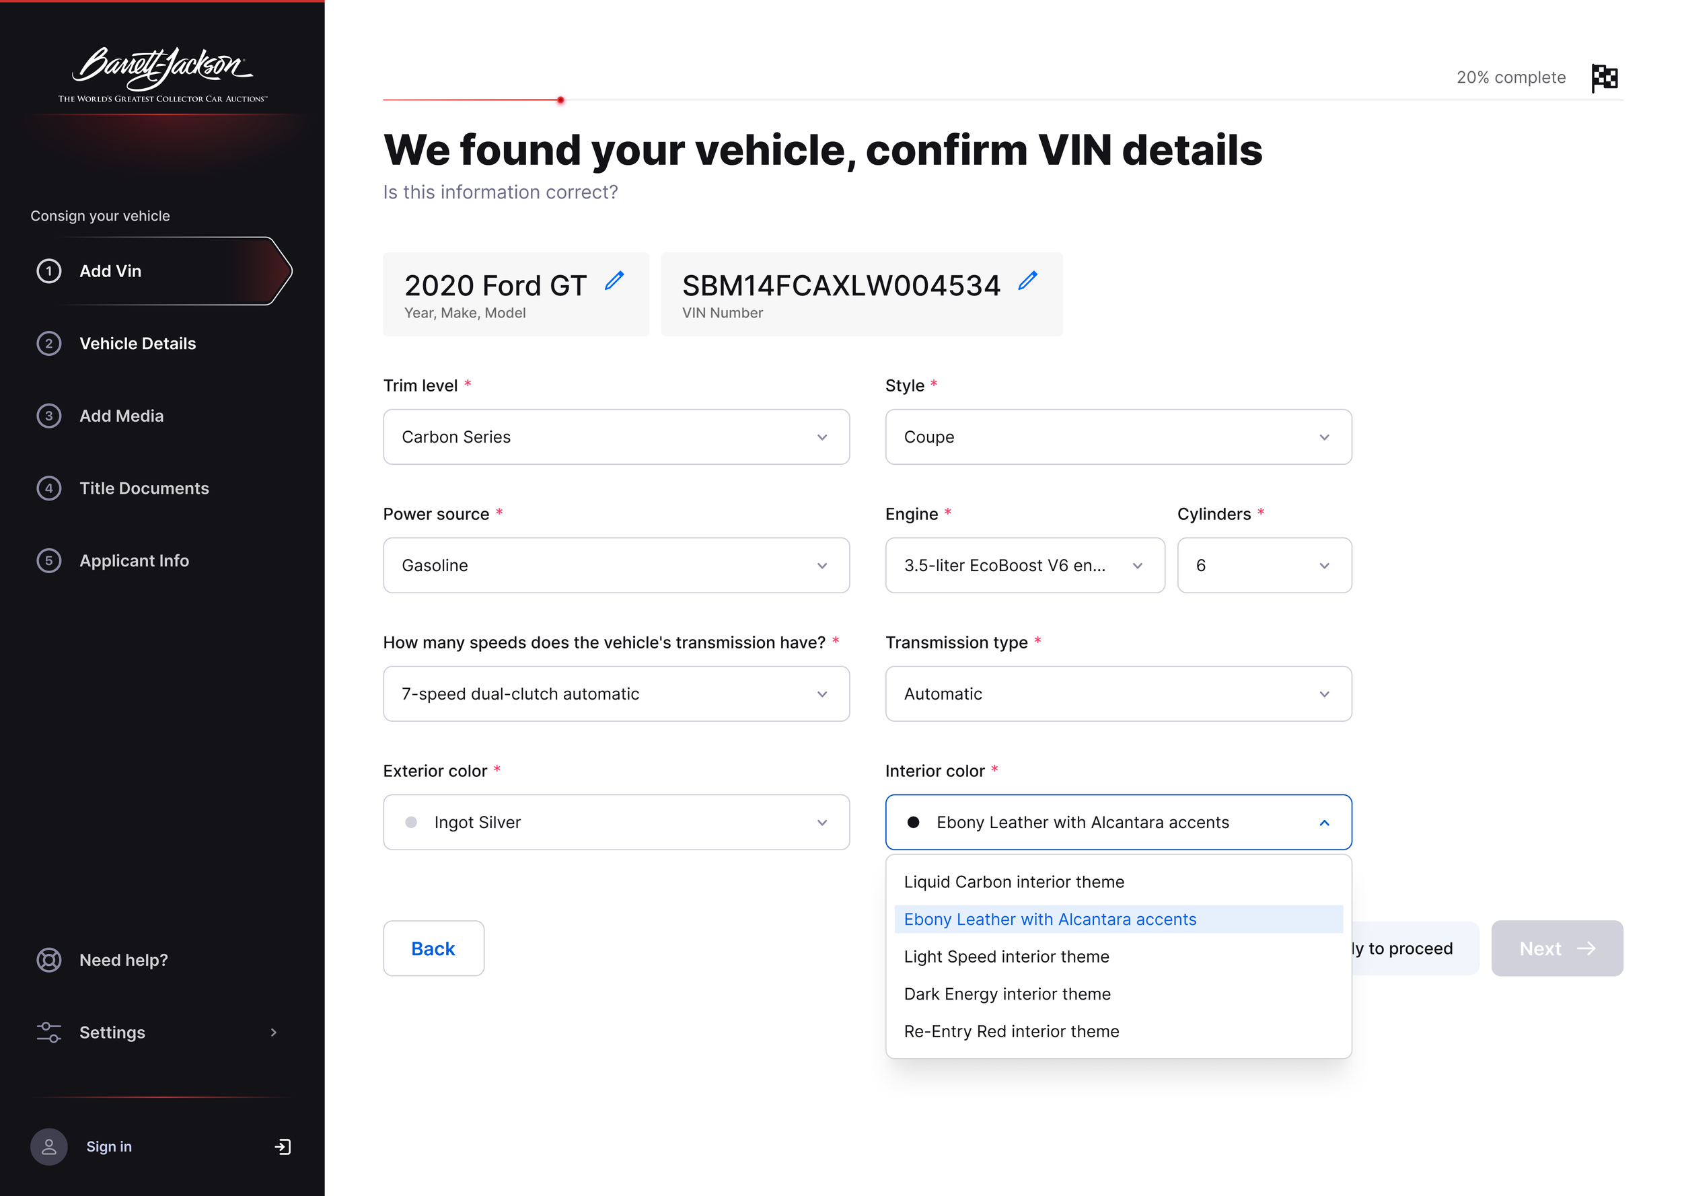Open Exterior color Ingot Silver dropdown
This screenshot has width=1682, height=1196.
coord(616,822)
